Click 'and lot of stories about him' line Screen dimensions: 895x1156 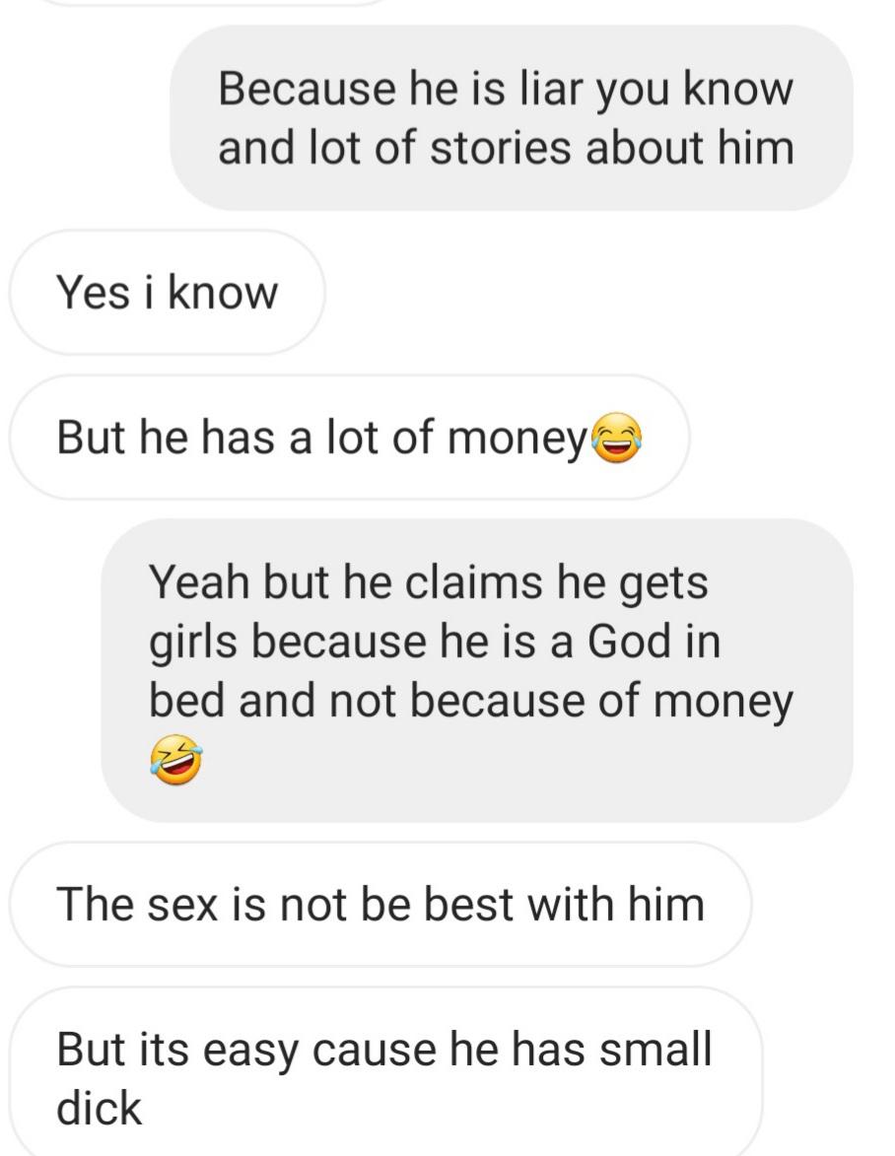pyautogui.click(x=506, y=148)
